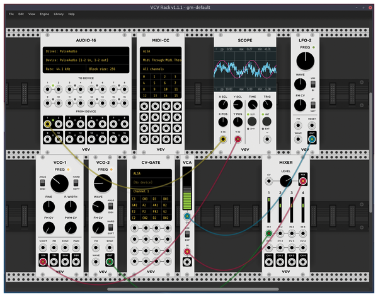Image resolution: width=378 pixels, height=297 pixels.
Task: Open the View menu
Action: coord(31,14)
